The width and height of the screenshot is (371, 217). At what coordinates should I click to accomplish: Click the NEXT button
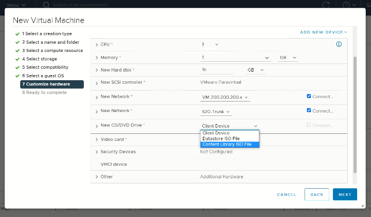pos(345,194)
